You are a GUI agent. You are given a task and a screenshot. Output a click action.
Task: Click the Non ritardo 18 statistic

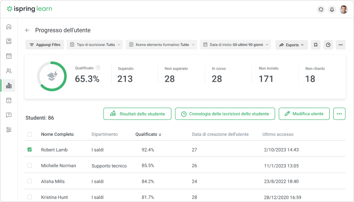pyautogui.click(x=315, y=75)
